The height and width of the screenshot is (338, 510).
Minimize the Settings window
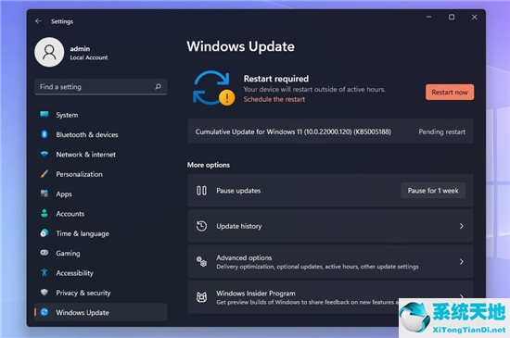coord(428,18)
